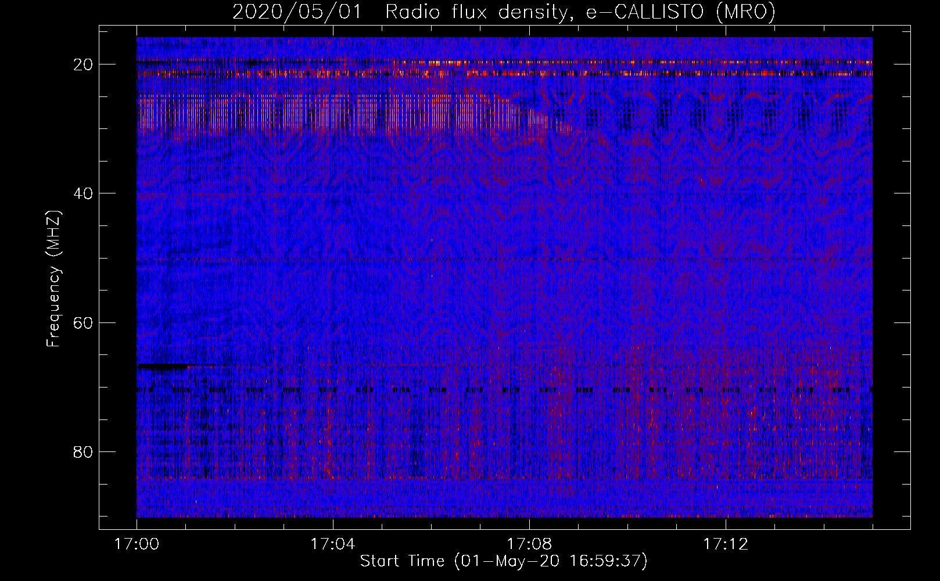Image resolution: width=940 pixels, height=581 pixels.
Task: Click the '20' frequency tick label
Action: 83,64
